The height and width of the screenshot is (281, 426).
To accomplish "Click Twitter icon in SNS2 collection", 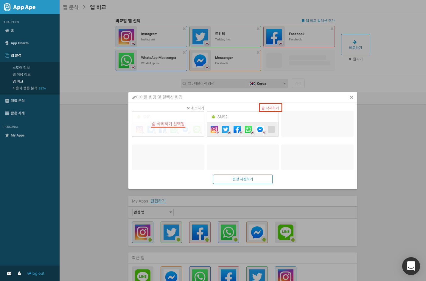I will (x=226, y=129).
